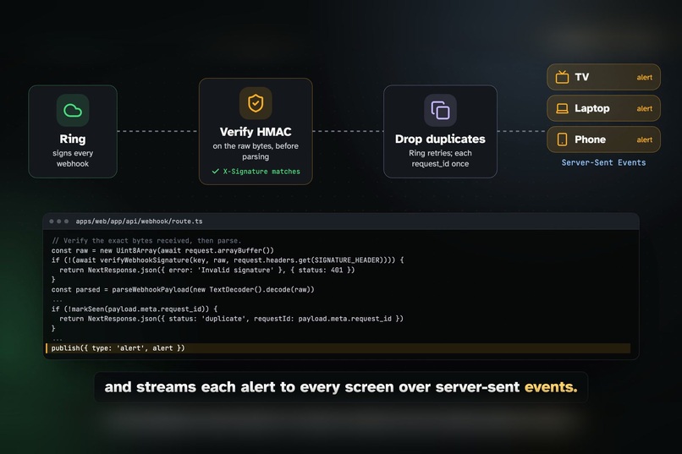682x454 pixels.
Task: Click the copy squares icon above Drop duplicates
Action: pos(440,111)
